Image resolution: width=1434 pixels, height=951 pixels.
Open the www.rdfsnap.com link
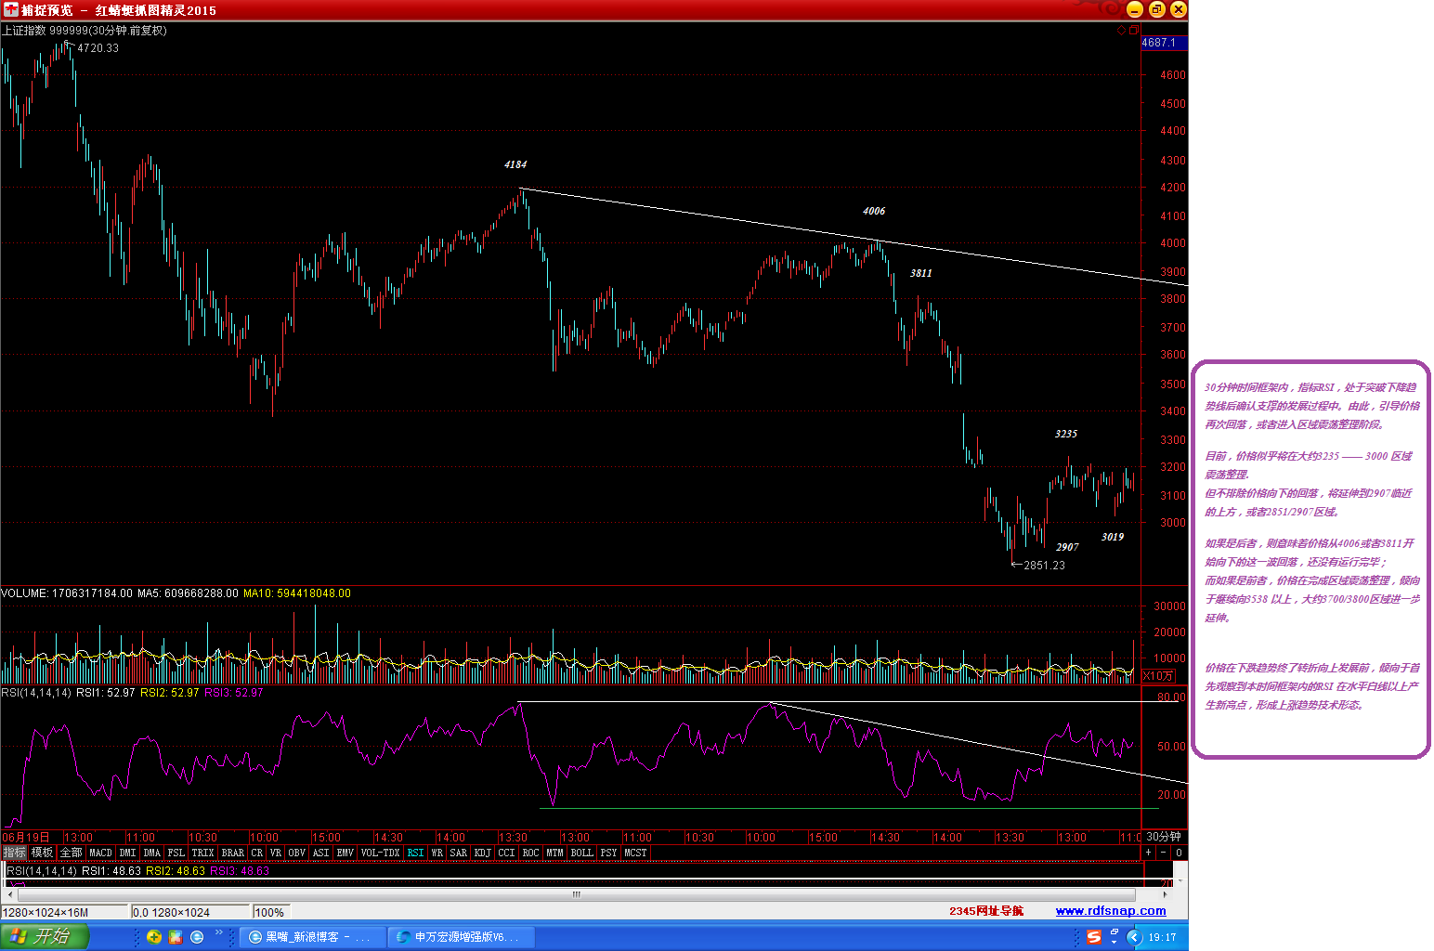pyautogui.click(x=1111, y=911)
